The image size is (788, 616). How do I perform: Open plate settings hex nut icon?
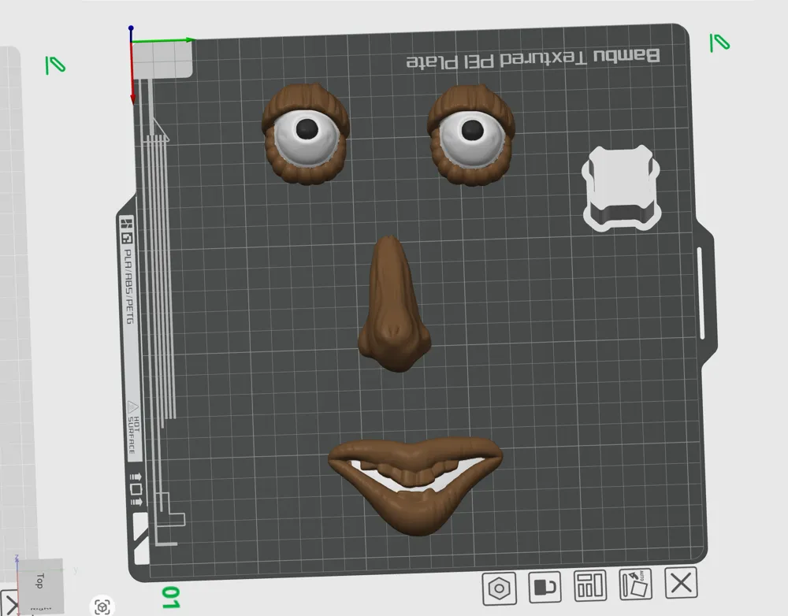point(499,588)
